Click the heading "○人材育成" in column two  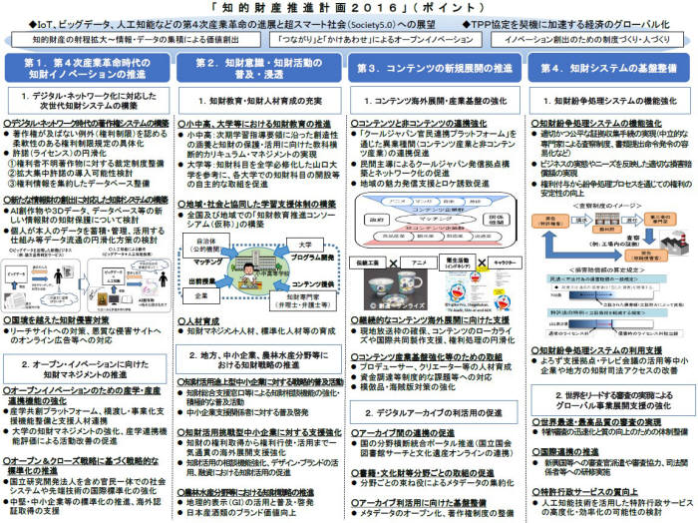(x=198, y=320)
